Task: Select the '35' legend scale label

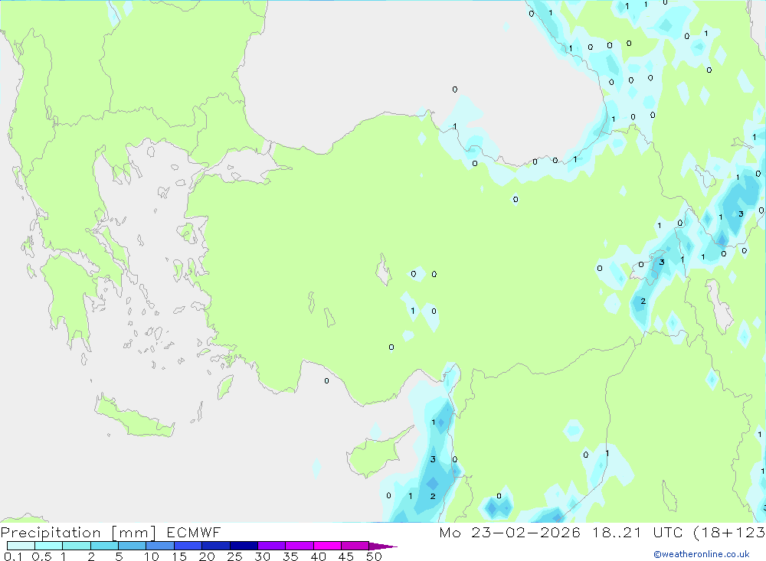Action: pyautogui.click(x=290, y=556)
